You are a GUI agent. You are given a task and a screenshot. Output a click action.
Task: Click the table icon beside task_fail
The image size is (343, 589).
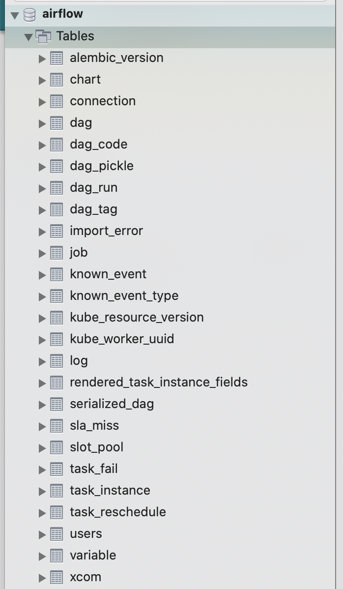click(x=57, y=469)
